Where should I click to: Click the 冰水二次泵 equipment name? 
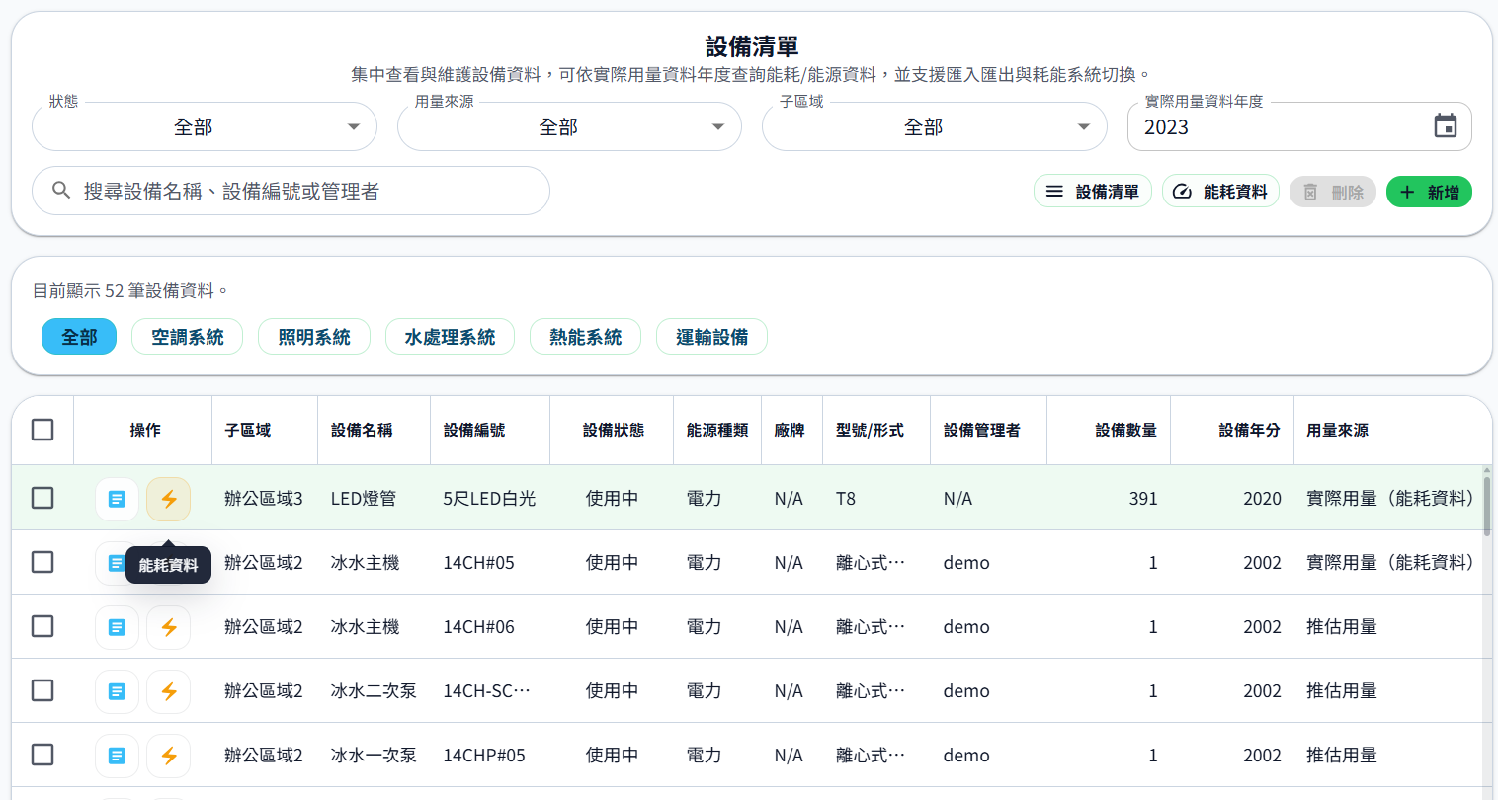pyautogui.click(x=374, y=691)
